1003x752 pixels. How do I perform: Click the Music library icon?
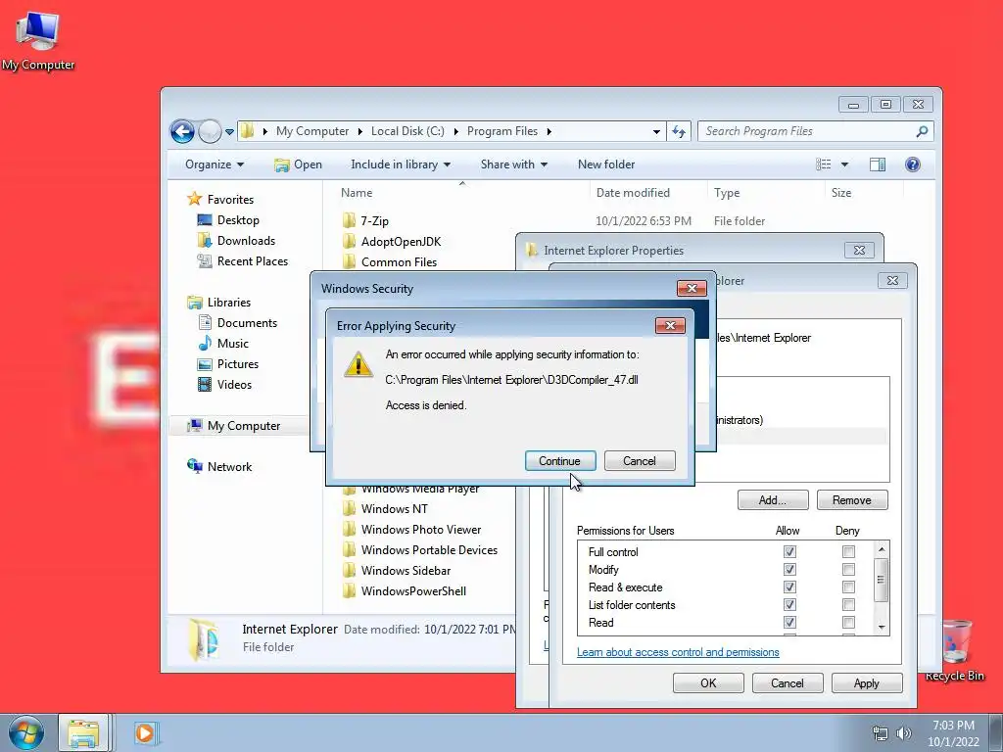pos(205,344)
